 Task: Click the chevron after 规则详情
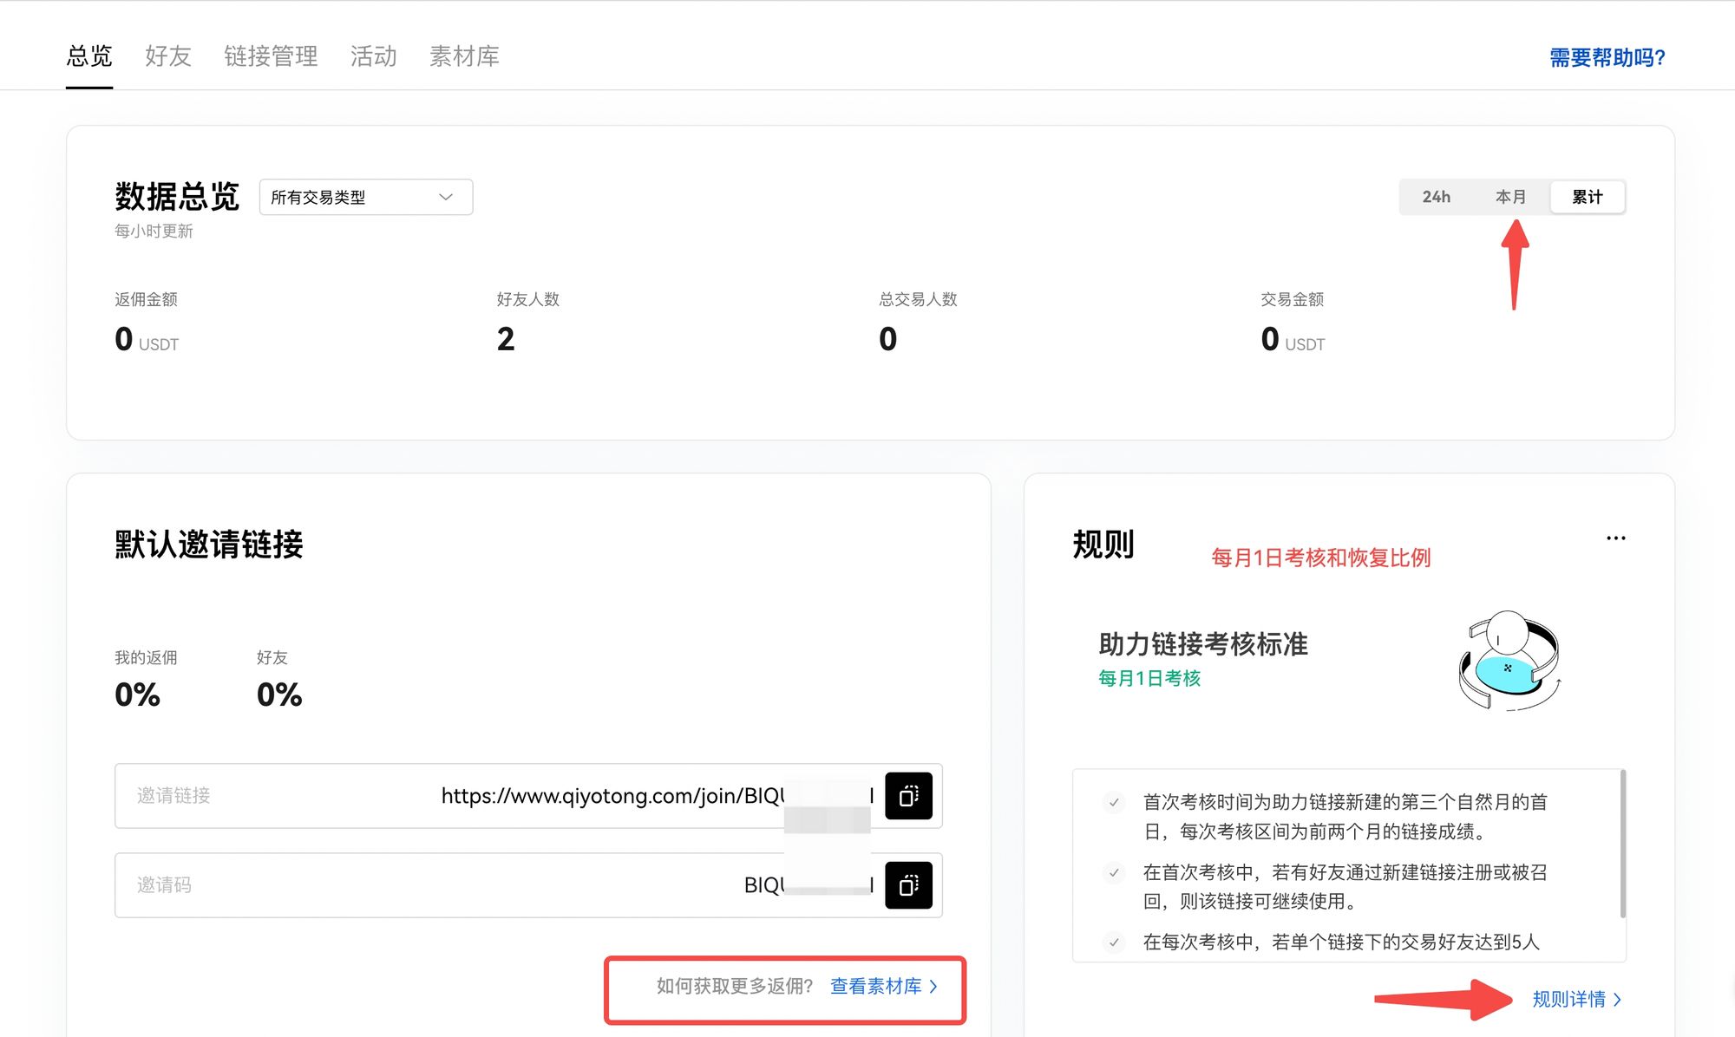click(1617, 1000)
